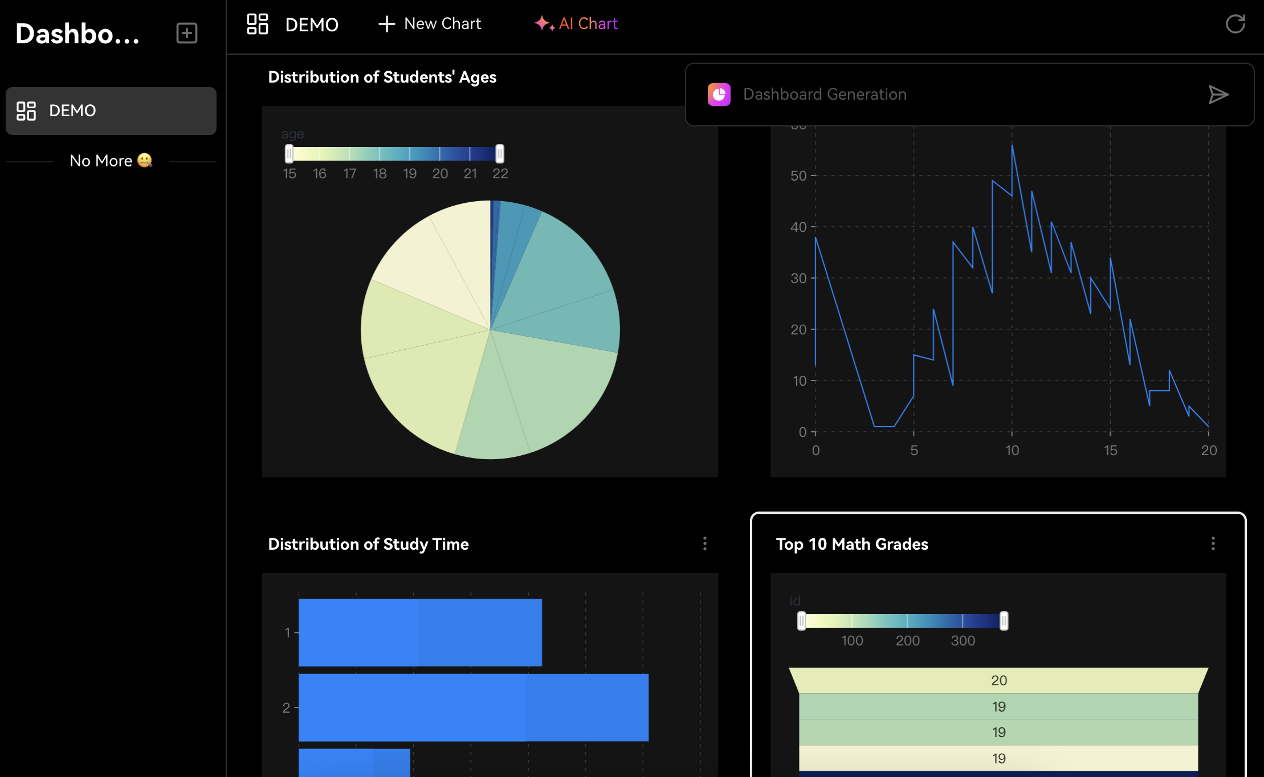Click the plus icon next to New Chart
The width and height of the screenshot is (1264, 777).
point(387,24)
